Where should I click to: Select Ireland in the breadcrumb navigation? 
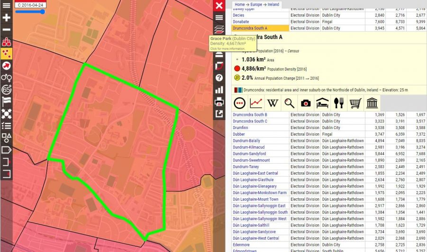point(273,4)
